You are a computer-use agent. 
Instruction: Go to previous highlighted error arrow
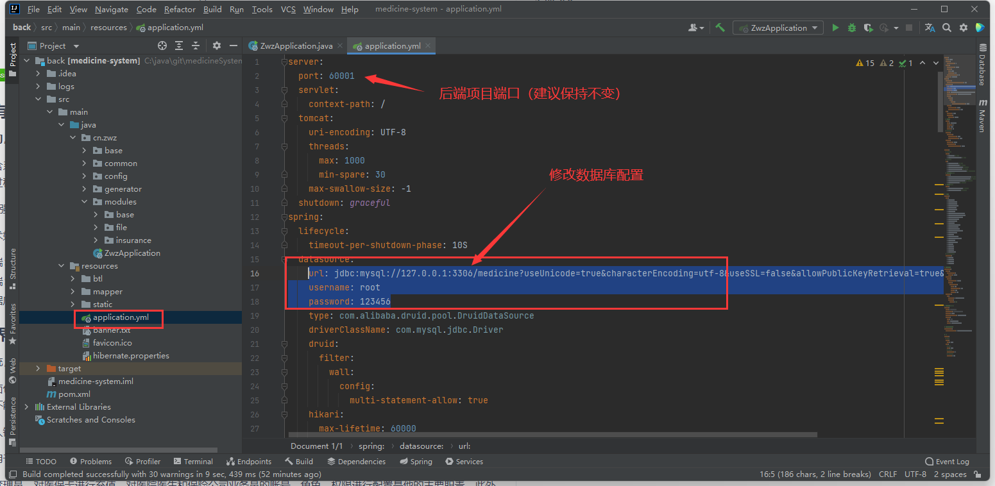click(923, 63)
